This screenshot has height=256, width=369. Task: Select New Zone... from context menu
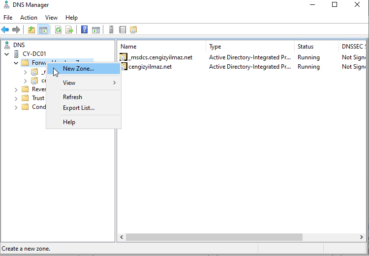click(x=78, y=69)
